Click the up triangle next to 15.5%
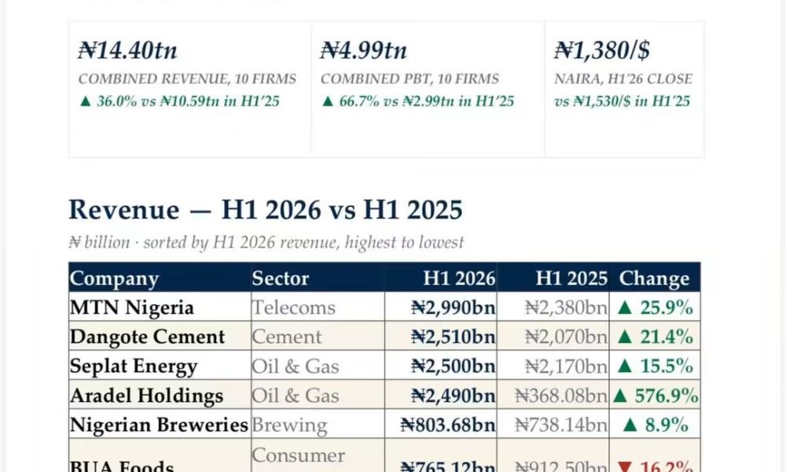 coord(625,366)
